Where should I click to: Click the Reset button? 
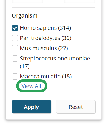pyautogui.click(x=76, y=107)
